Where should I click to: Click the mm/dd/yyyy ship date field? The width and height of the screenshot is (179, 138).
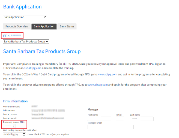(12, 134)
